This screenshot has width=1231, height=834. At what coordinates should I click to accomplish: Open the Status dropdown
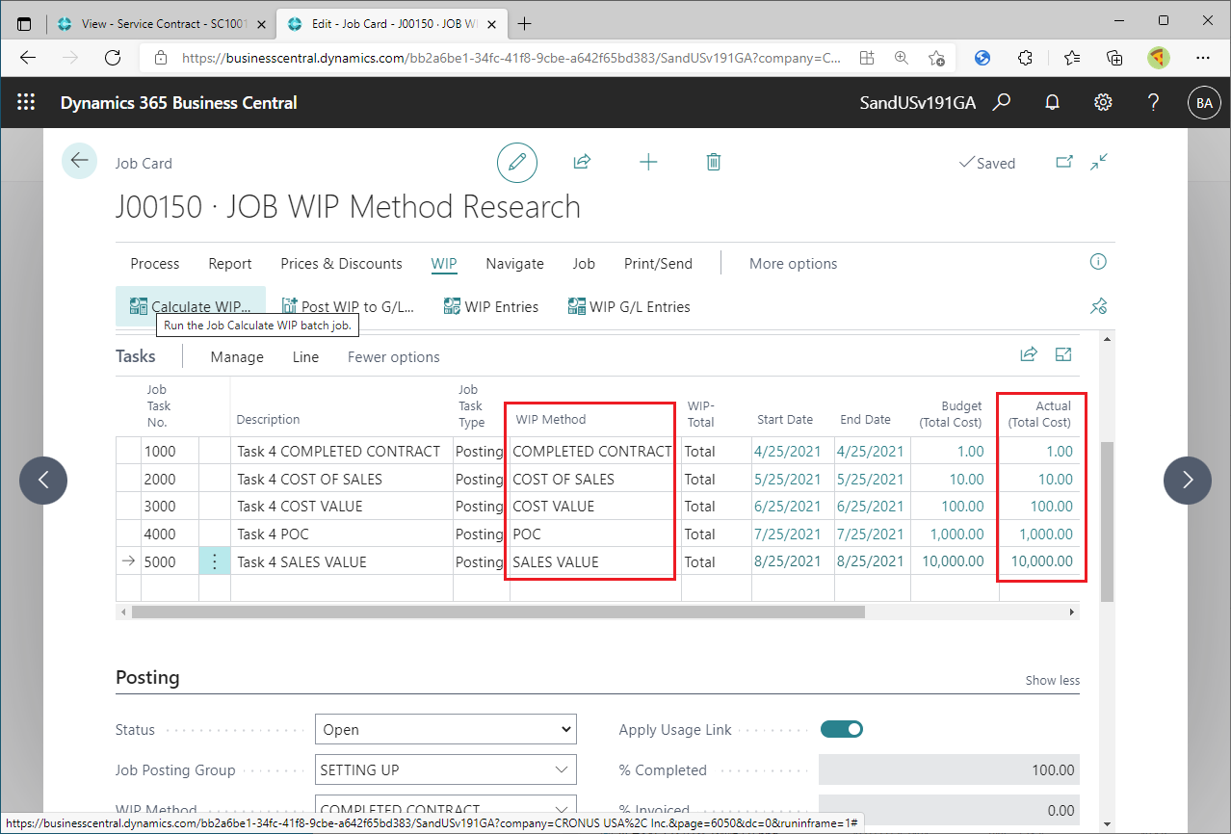tap(562, 729)
